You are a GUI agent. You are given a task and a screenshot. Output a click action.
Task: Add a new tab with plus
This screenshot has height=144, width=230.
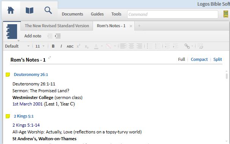pos(139,26)
